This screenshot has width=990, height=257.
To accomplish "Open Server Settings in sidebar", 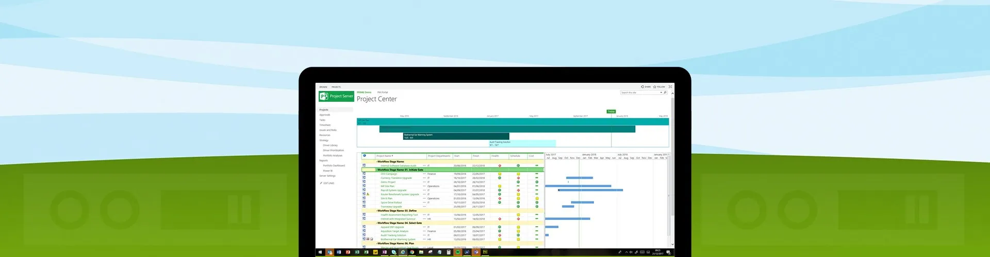I will point(327,176).
